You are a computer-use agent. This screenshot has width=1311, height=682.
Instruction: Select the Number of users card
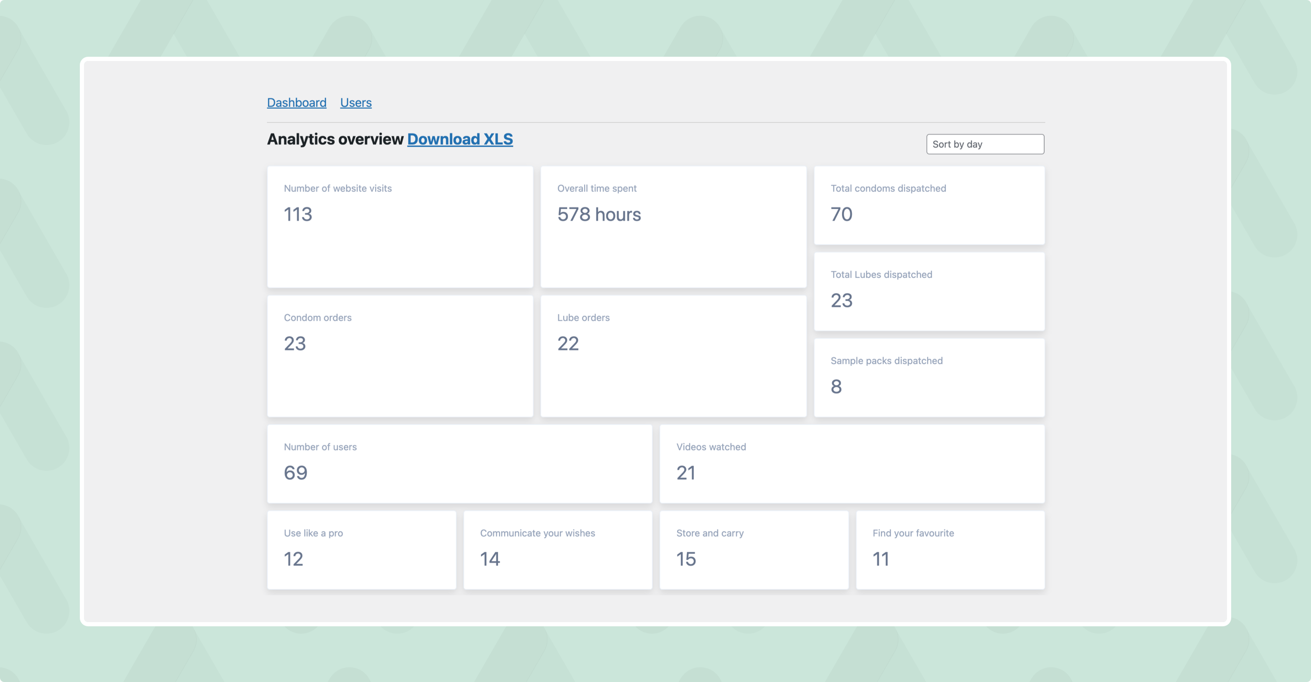coord(459,464)
